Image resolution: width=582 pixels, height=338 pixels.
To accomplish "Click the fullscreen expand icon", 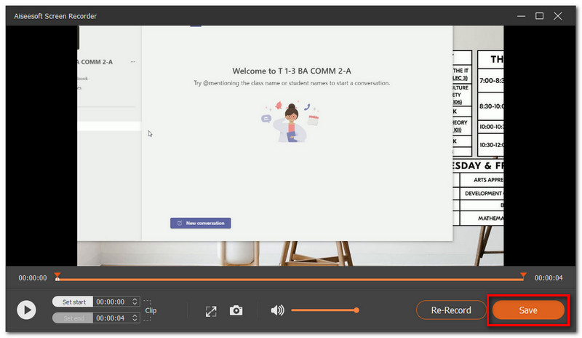I will tap(211, 311).
